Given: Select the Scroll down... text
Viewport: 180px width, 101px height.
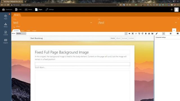Looking at the screenshot, I should point(40,67).
